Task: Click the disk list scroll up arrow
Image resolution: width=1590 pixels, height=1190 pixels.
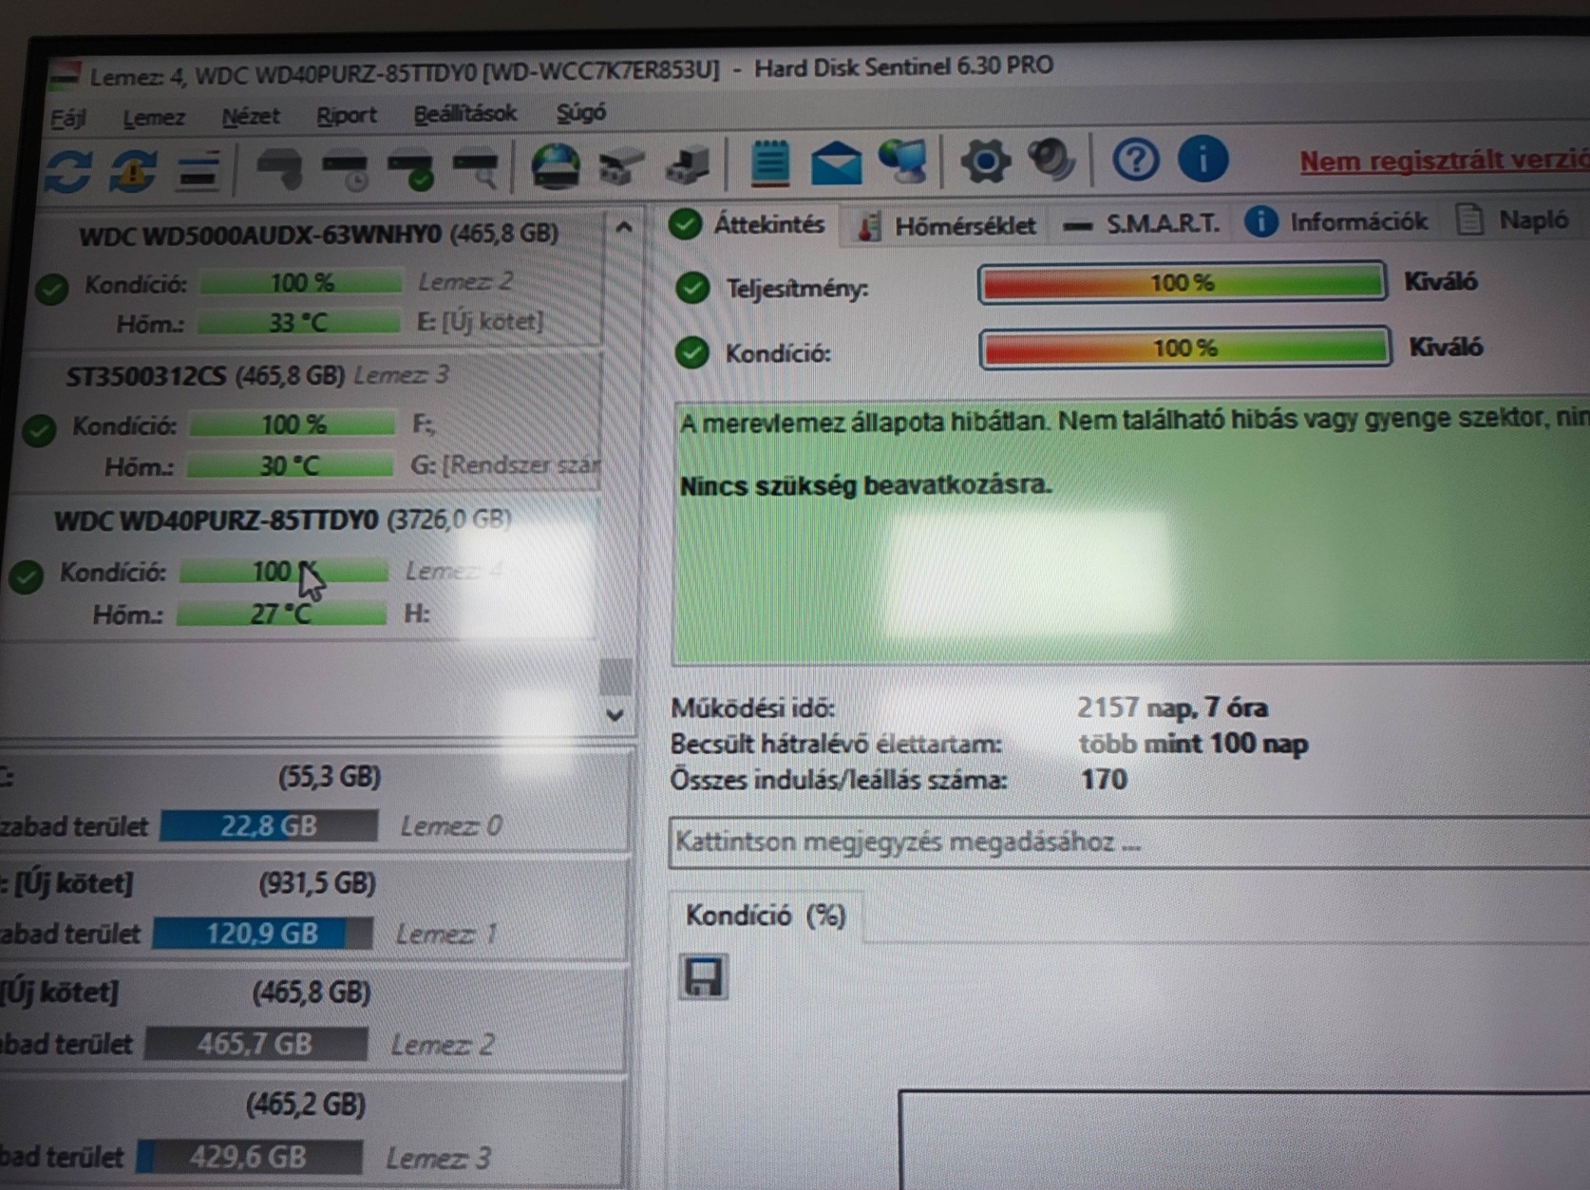Action: tap(624, 228)
